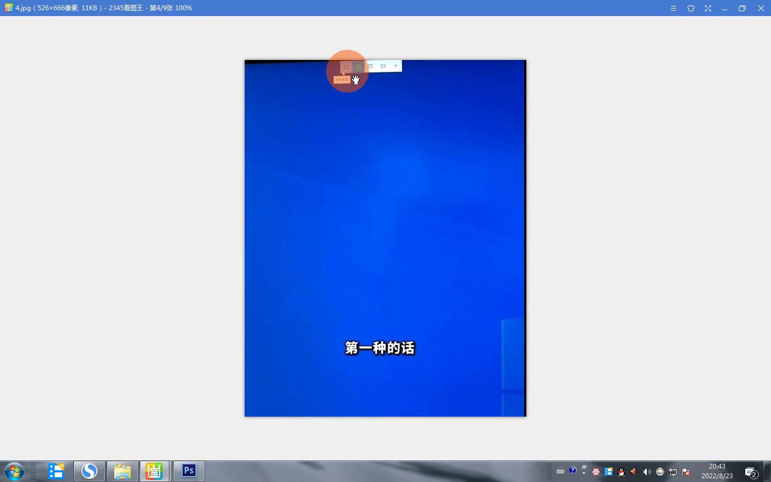The width and height of the screenshot is (771, 482).
Task: Open the hamburger main menu in title bar
Action: (674, 9)
